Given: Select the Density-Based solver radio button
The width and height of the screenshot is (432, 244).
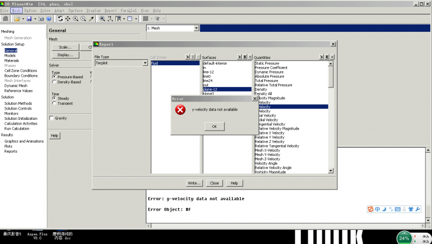Looking at the screenshot, I should 54,82.
